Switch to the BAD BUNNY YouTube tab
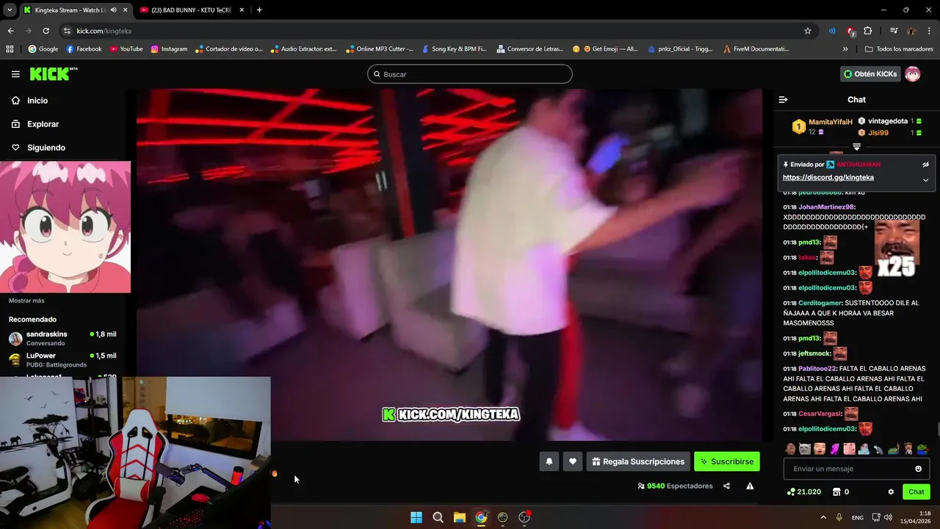 tap(191, 10)
